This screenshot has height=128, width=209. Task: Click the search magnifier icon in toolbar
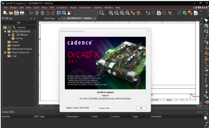[x=102, y=13]
